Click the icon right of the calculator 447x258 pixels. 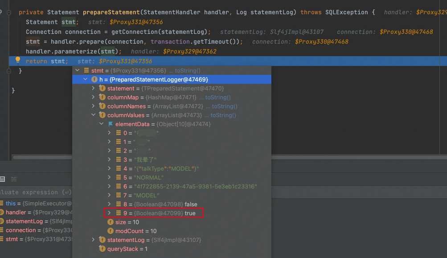[14, 179]
